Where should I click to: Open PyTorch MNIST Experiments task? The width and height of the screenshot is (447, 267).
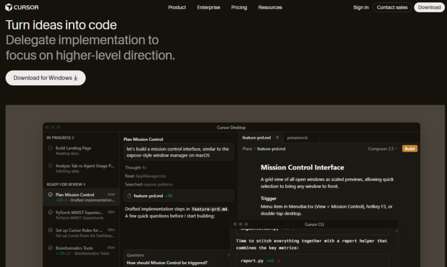coord(81,215)
